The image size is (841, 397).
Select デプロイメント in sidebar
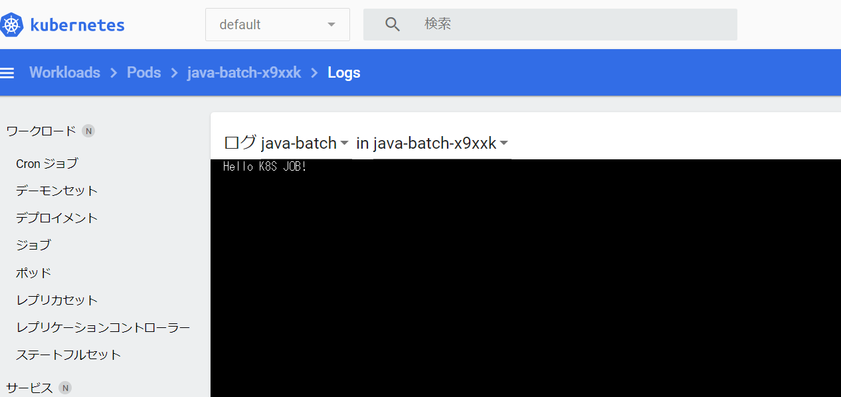pos(56,218)
